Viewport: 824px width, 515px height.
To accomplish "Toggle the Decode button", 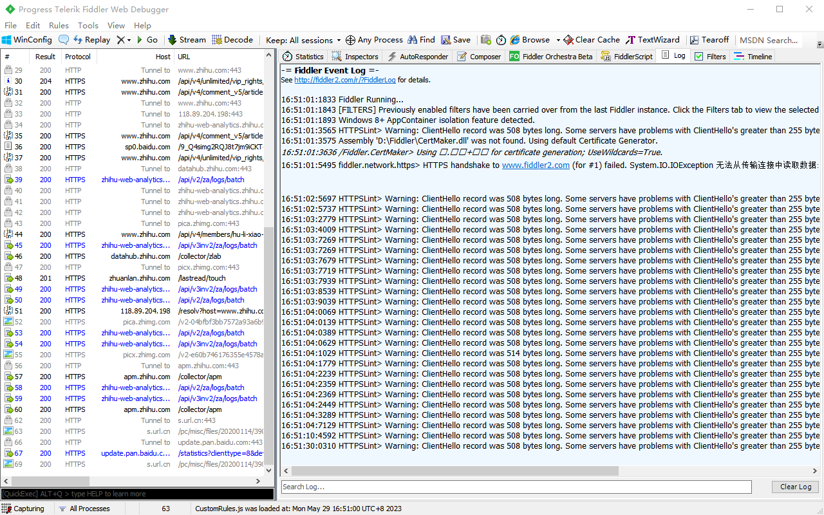I will [232, 40].
